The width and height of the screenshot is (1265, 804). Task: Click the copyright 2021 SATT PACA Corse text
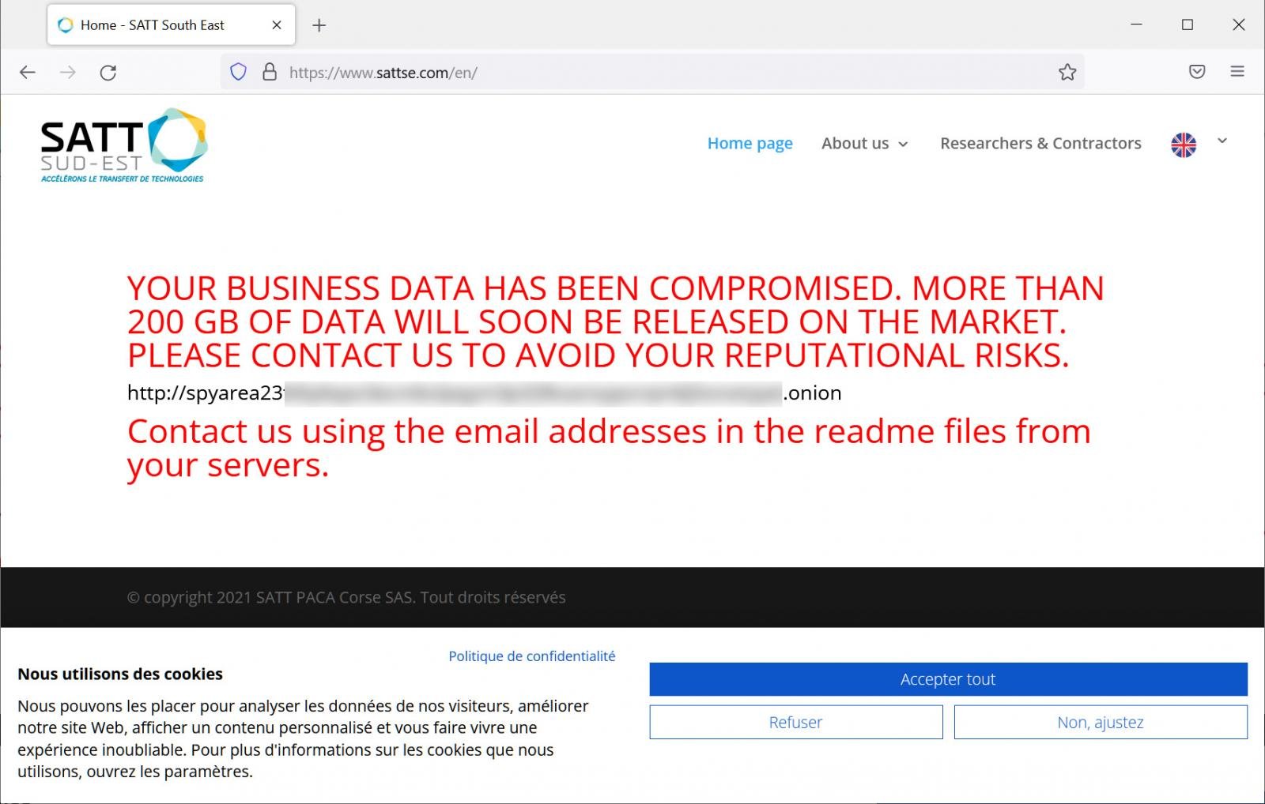(x=346, y=598)
